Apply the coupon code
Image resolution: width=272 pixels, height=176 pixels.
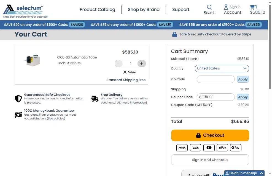(243, 97)
